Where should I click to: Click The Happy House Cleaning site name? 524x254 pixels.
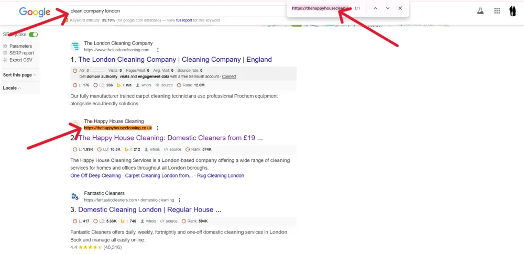[x=114, y=122]
